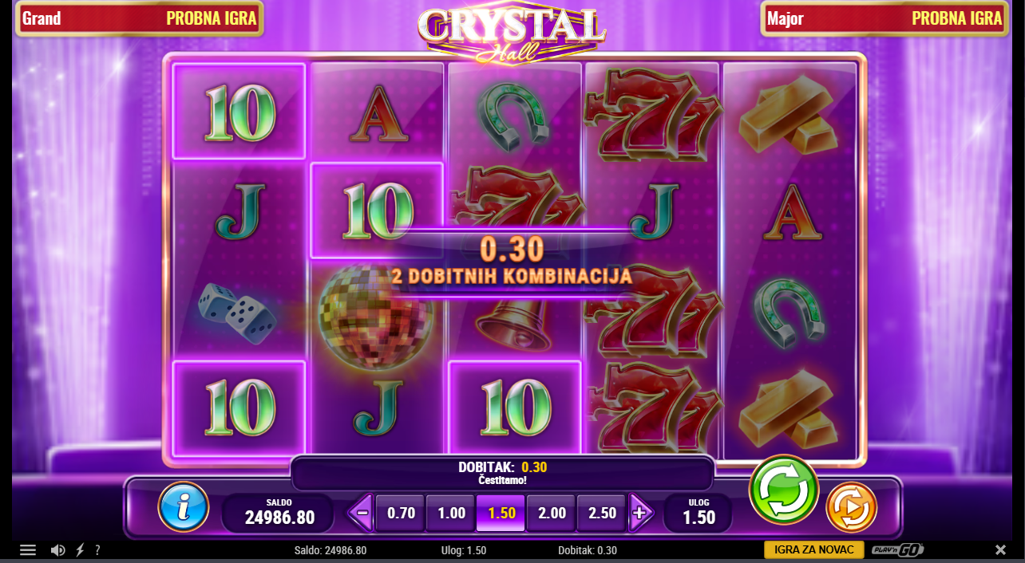
Task: Select the 2.50 bet option
Action: pos(602,513)
